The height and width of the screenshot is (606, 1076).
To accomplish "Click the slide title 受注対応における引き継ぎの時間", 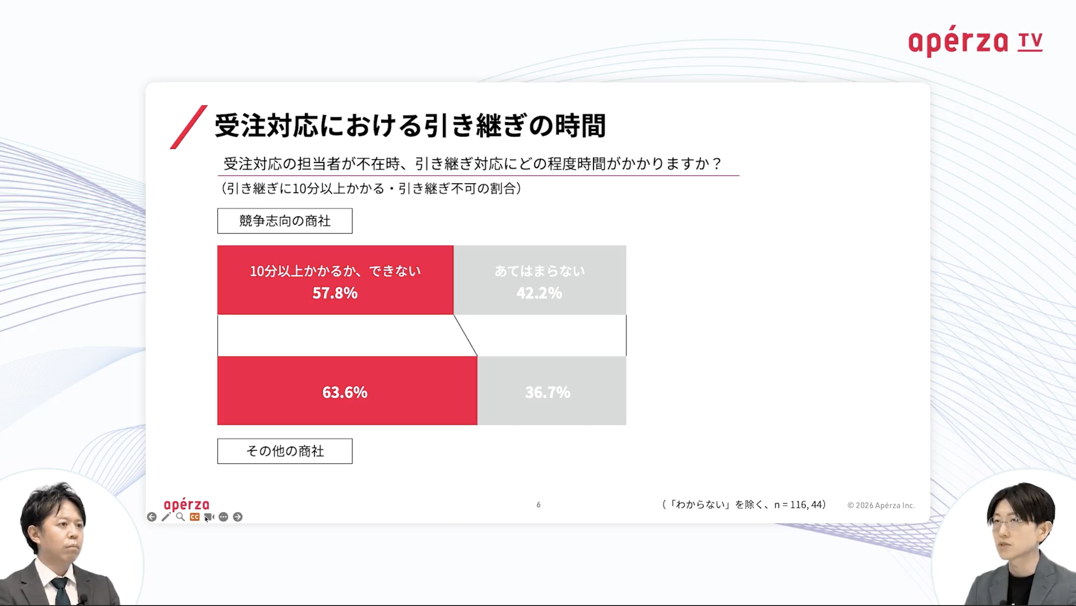I will (410, 126).
